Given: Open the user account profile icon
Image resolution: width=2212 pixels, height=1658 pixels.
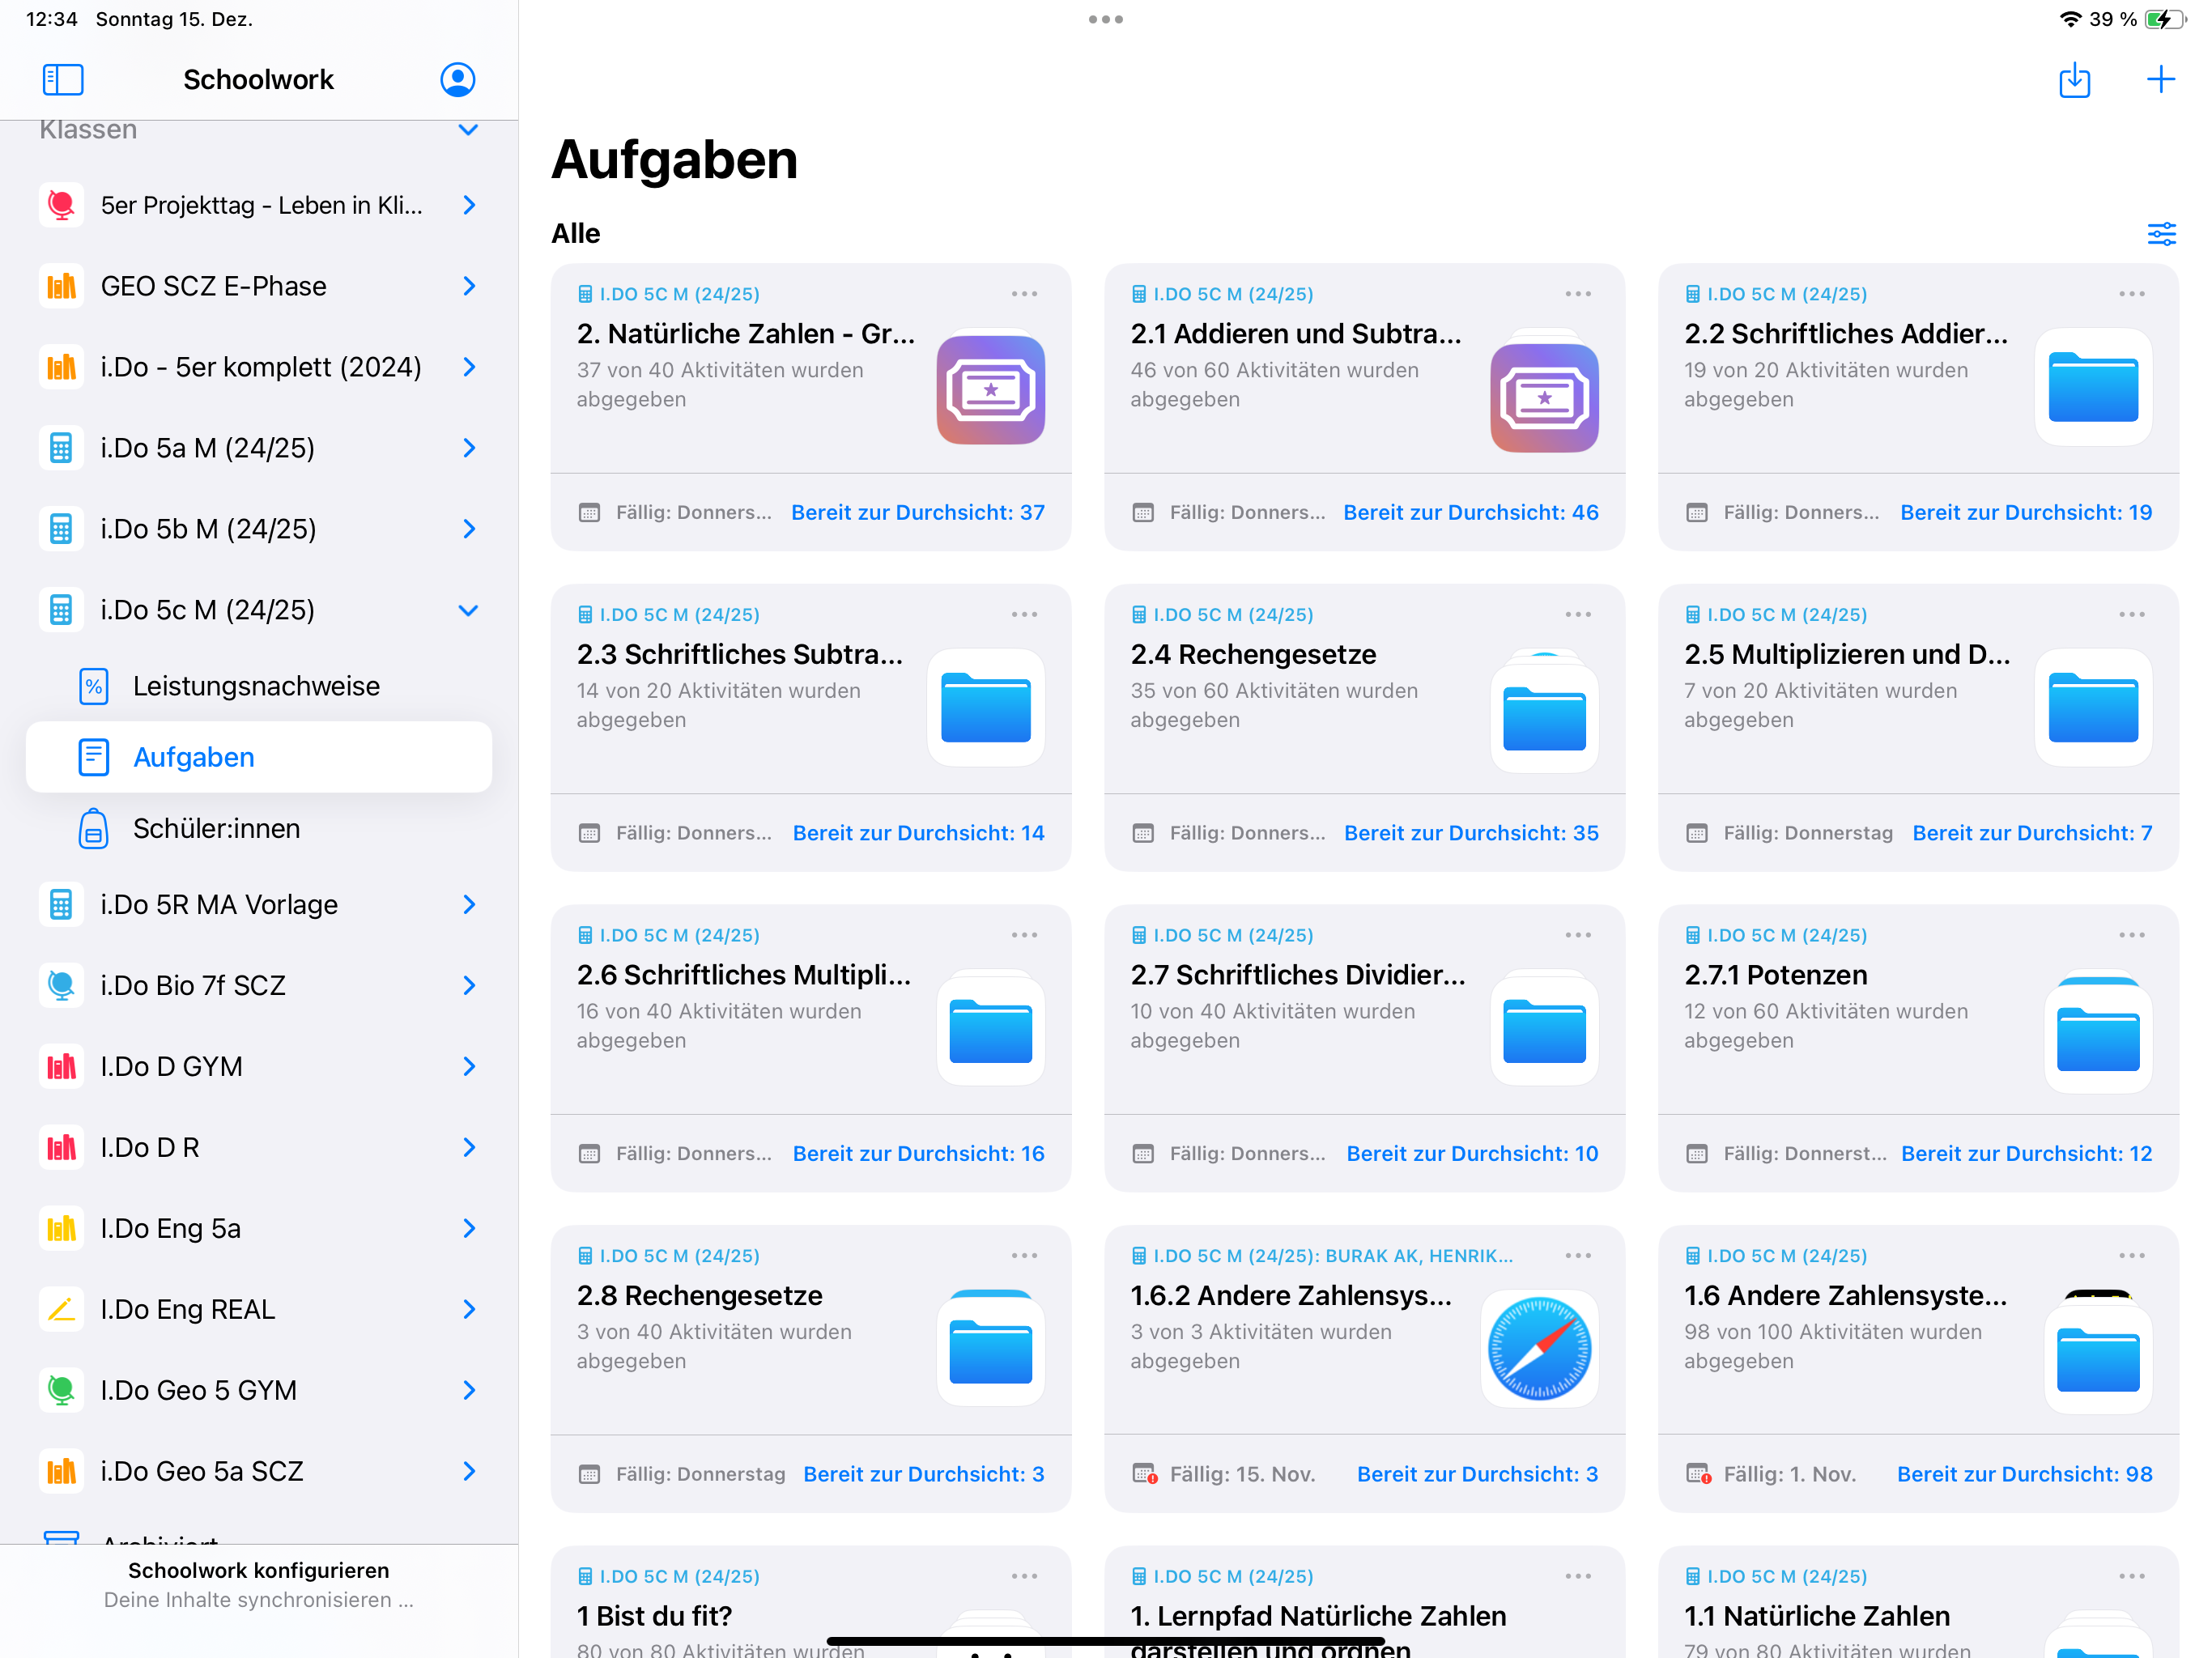Looking at the screenshot, I should pos(457,79).
